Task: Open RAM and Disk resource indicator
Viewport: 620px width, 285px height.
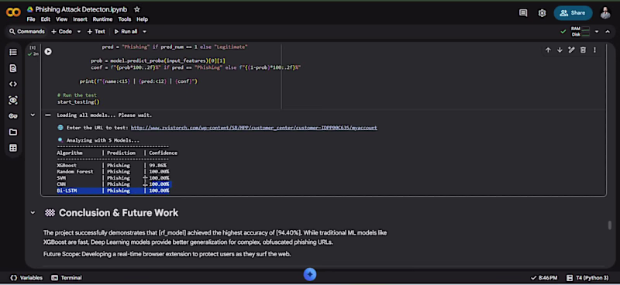Action: coord(580,32)
